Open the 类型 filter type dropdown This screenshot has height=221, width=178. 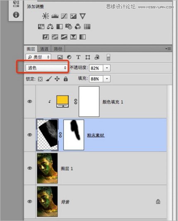tap(38, 57)
